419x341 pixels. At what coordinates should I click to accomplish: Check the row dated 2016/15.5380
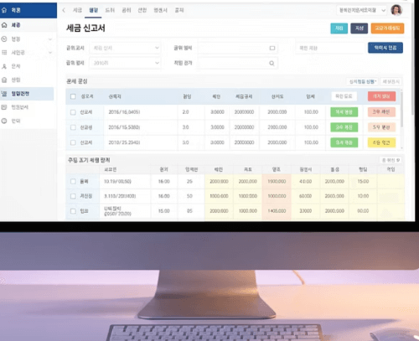tap(73, 127)
